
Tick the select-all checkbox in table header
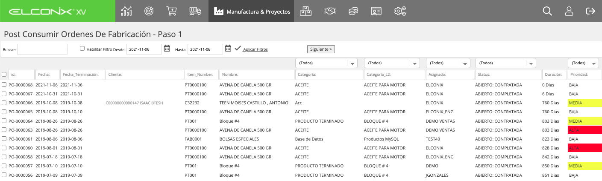point(4,74)
